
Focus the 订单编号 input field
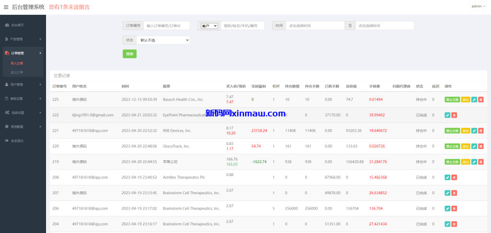pos(166,26)
